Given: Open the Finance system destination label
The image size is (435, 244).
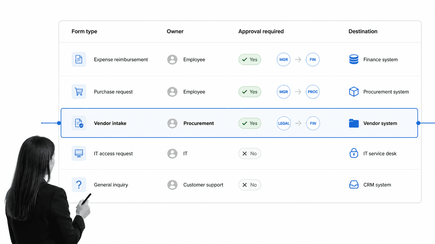Looking at the screenshot, I should 380,60.
